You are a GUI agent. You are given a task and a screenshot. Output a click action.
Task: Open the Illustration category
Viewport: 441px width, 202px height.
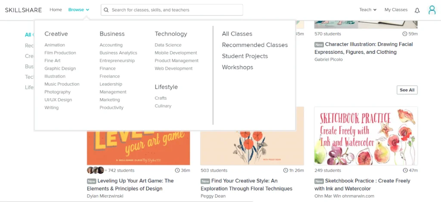click(55, 76)
